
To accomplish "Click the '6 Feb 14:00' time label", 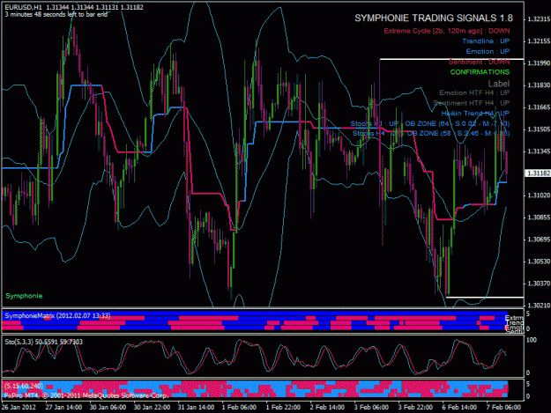I will pos(459,407).
